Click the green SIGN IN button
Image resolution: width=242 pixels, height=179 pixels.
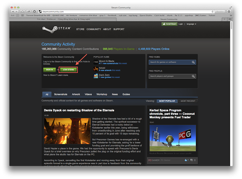pos(50,70)
